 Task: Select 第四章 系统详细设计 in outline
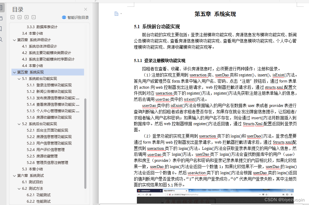point(34,40)
